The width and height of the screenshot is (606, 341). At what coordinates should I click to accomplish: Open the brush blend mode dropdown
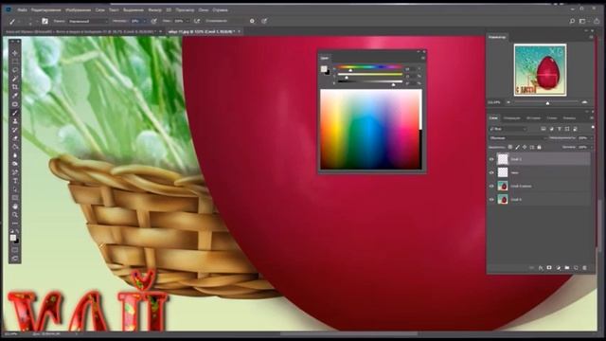(88, 21)
